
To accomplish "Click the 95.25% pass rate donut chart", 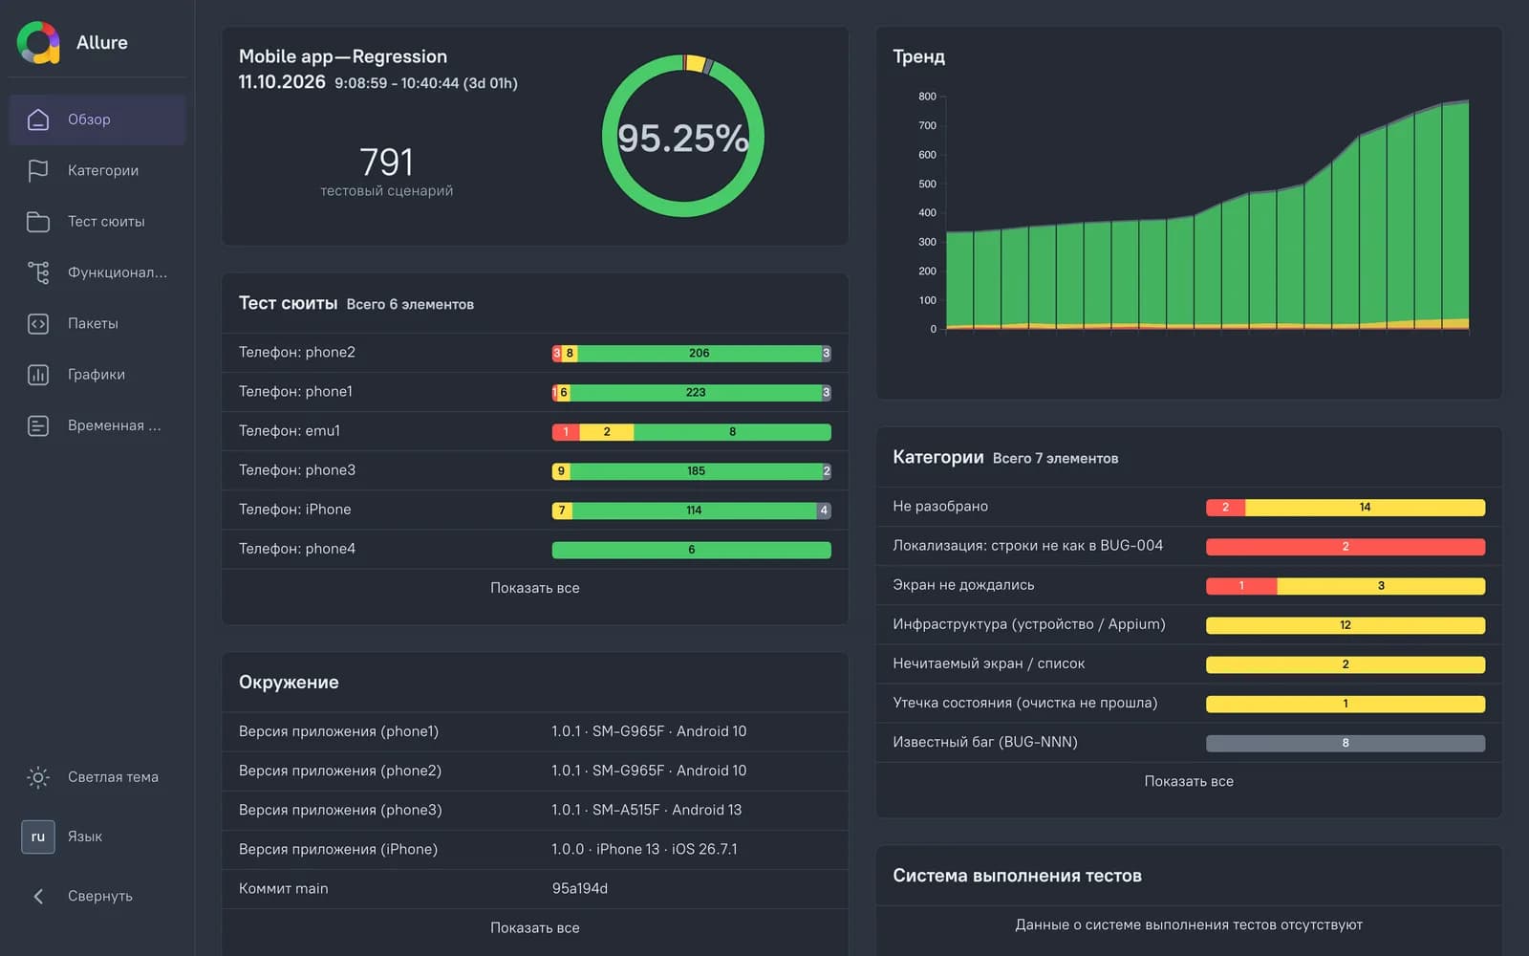I will click(x=683, y=137).
